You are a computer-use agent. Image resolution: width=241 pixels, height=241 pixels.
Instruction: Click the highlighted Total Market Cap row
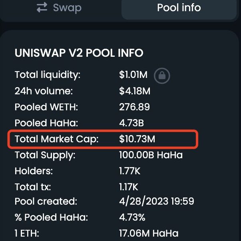pos(103,139)
